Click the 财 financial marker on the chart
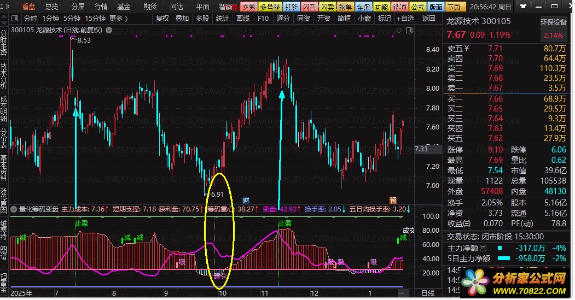The height and width of the screenshot is (300, 575). coord(246,200)
